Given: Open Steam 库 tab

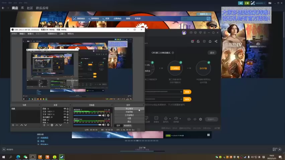Looking at the screenshot, I should (22, 8).
